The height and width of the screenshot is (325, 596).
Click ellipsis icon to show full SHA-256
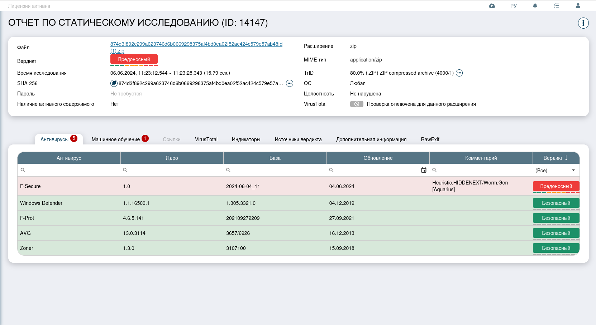(290, 83)
